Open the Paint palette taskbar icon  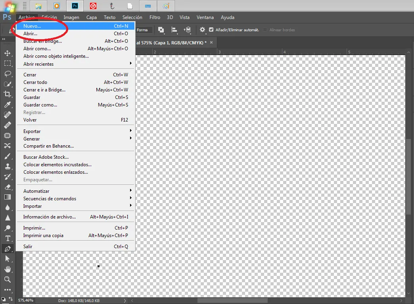tap(166, 6)
